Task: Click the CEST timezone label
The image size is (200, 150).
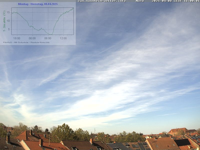Action: click(x=178, y=1)
